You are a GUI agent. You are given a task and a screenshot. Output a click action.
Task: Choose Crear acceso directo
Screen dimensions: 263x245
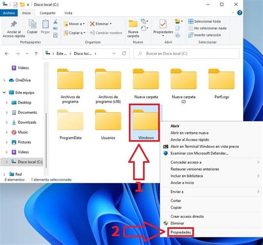pyautogui.click(x=187, y=216)
